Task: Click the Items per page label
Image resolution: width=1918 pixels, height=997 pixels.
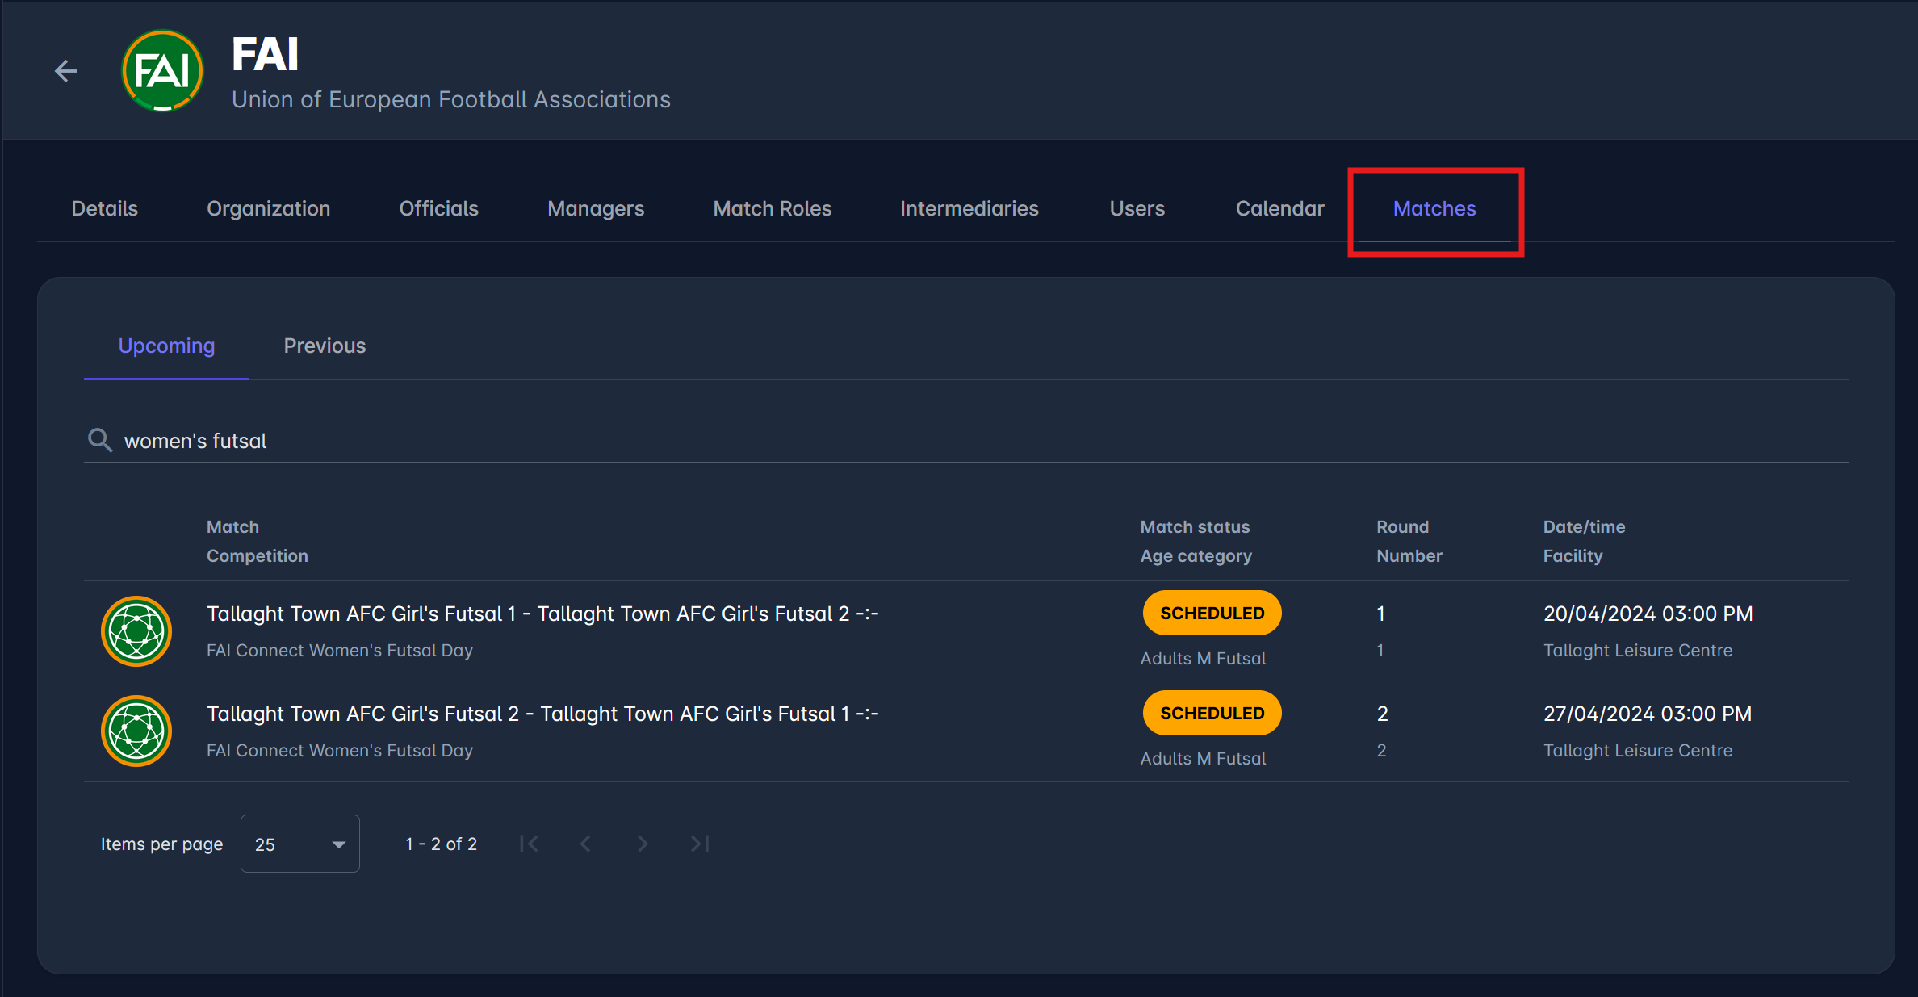Action: coord(162,844)
